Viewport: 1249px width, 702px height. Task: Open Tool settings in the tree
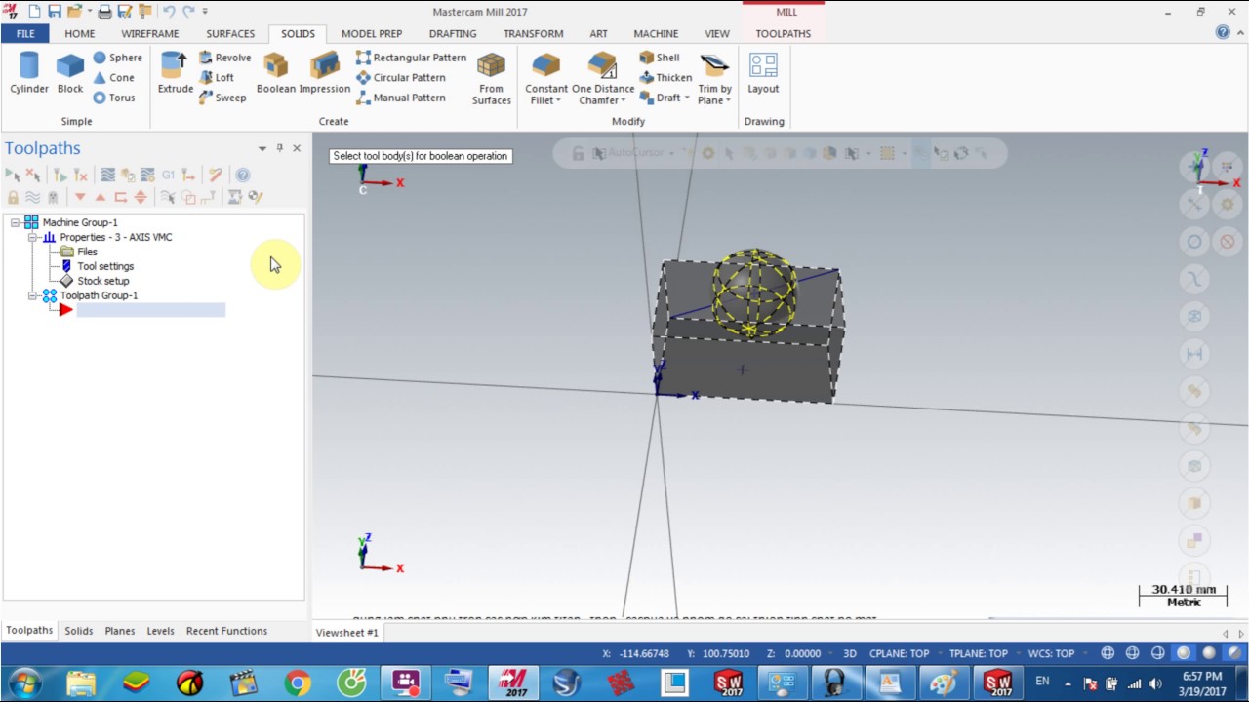(x=105, y=266)
